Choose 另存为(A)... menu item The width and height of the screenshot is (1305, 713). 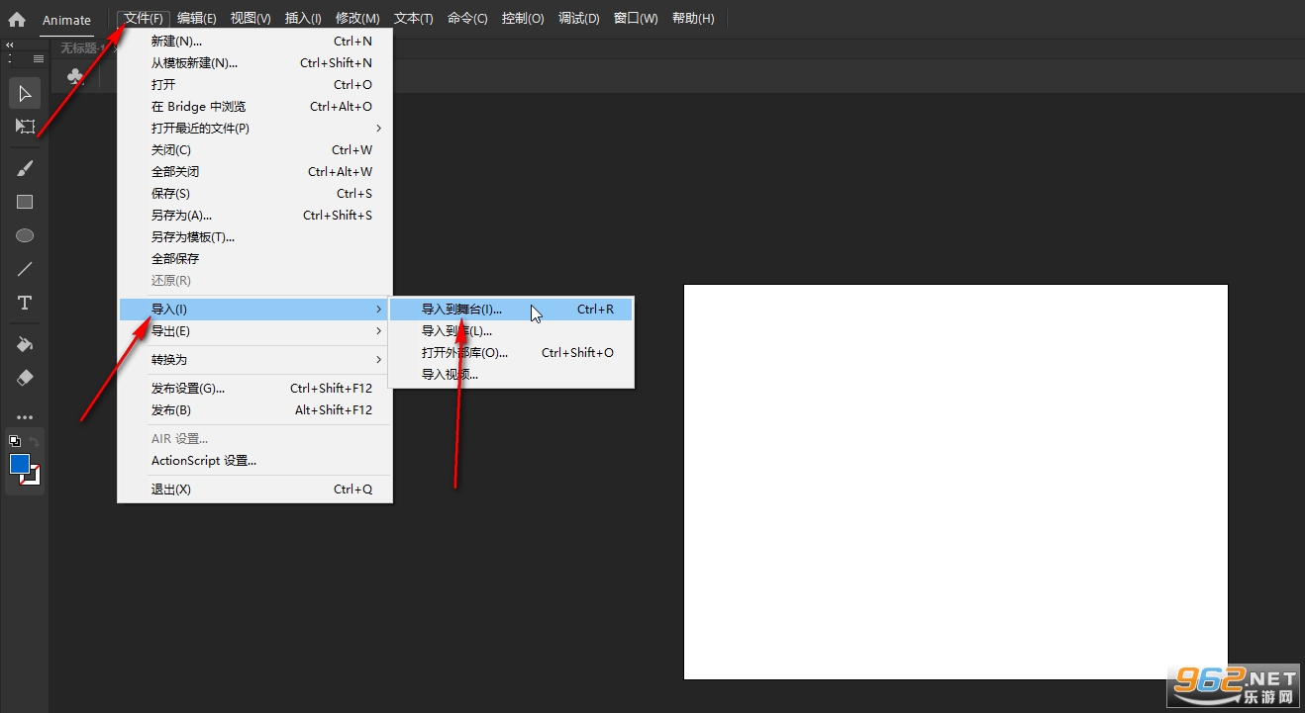pyautogui.click(x=255, y=216)
